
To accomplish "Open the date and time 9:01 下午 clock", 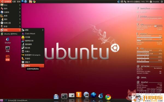I will (139, 2).
